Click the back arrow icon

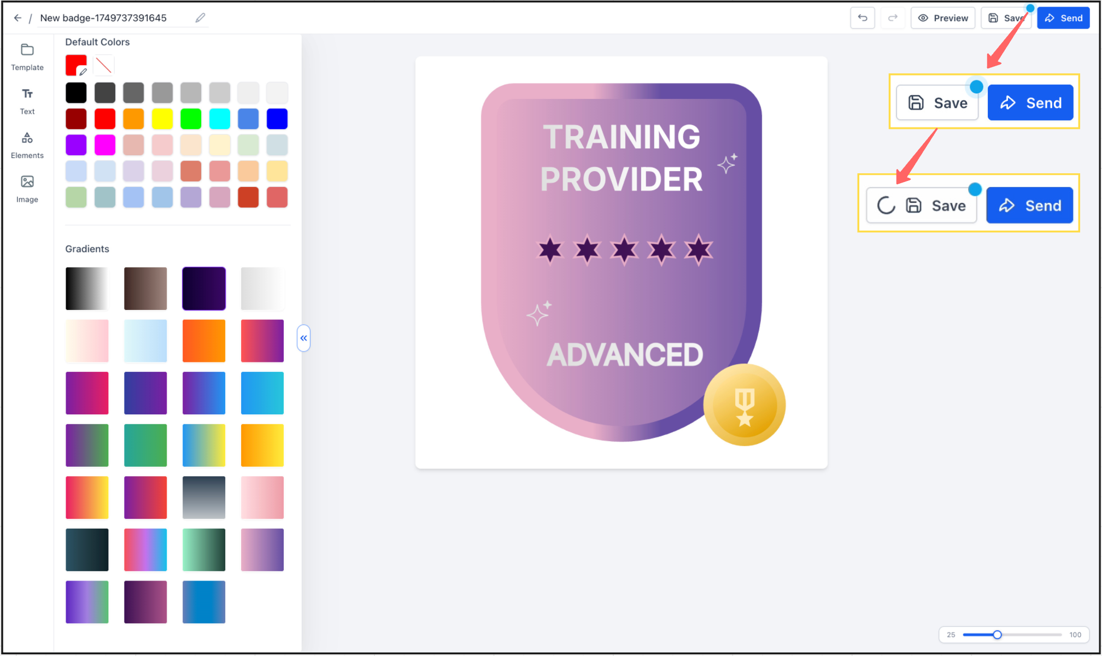17,18
